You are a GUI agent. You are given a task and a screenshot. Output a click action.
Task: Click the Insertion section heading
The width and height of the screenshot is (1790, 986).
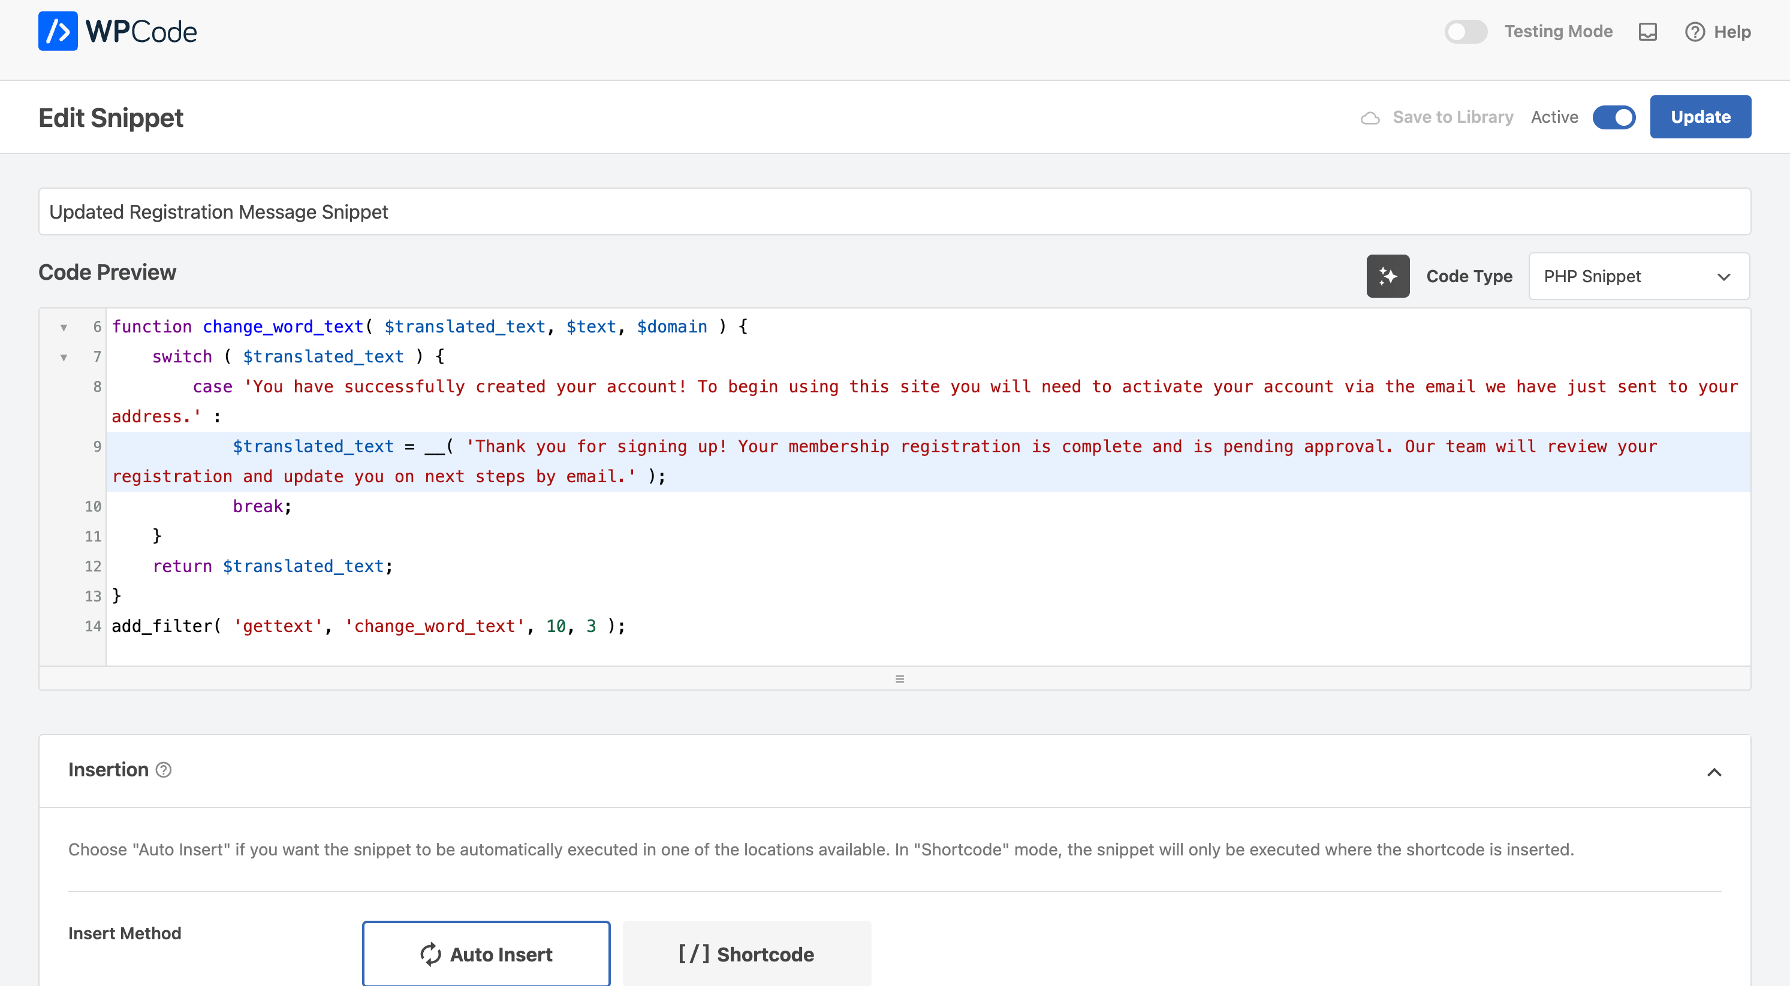109,769
